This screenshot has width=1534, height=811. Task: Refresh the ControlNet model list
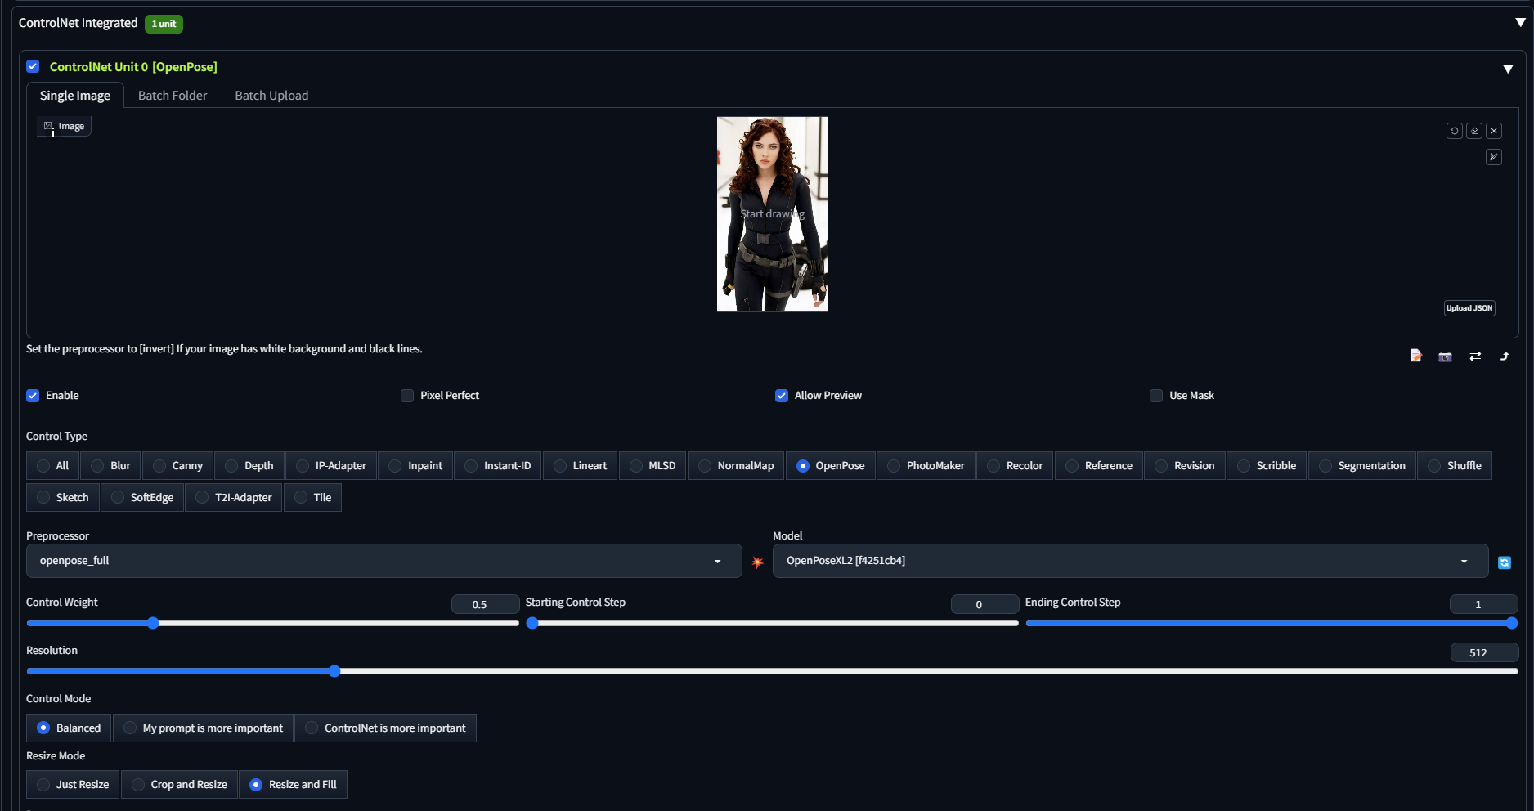pos(1505,562)
